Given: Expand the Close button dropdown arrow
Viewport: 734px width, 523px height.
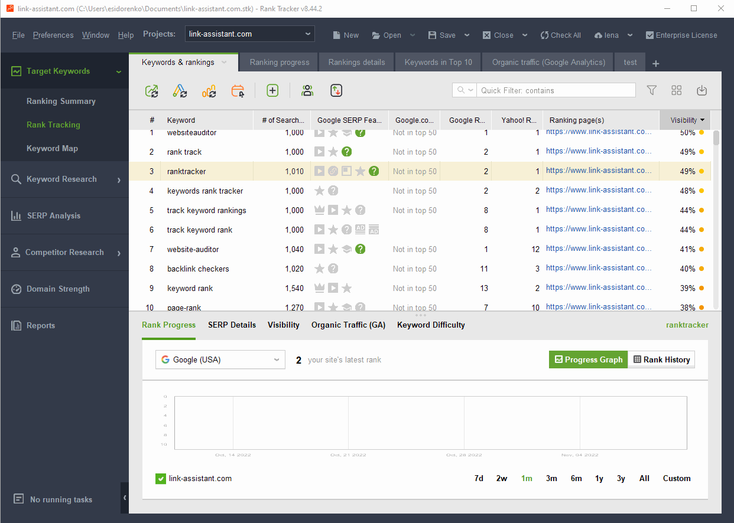Looking at the screenshot, I should pyautogui.click(x=525, y=35).
